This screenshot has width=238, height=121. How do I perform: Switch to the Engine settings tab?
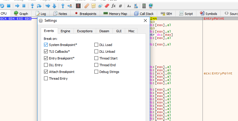coord(65,31)
